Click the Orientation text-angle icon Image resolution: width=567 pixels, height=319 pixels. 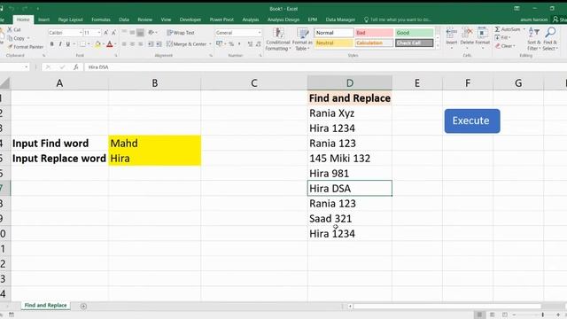pos(151,33)
